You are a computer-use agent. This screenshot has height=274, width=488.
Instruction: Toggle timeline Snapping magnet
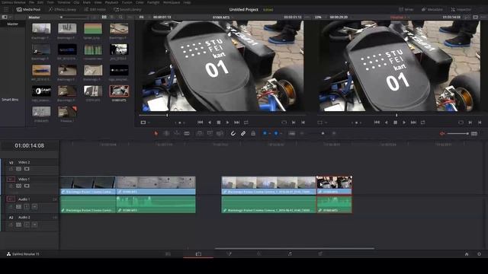233,134
